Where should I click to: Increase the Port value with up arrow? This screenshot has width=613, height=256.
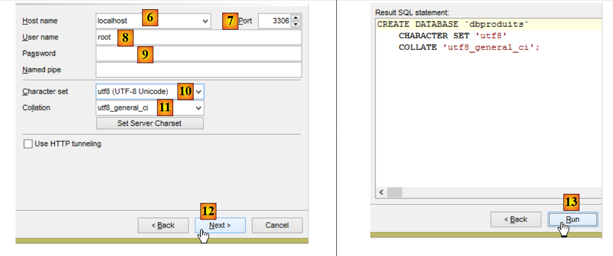tap(297, 18)
